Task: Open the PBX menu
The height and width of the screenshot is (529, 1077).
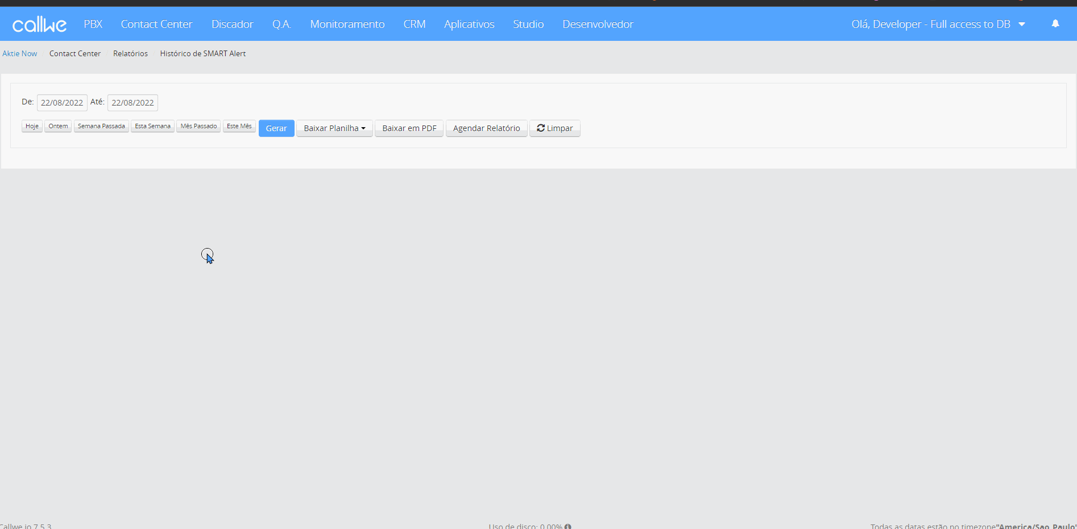Action: (93, 24)
